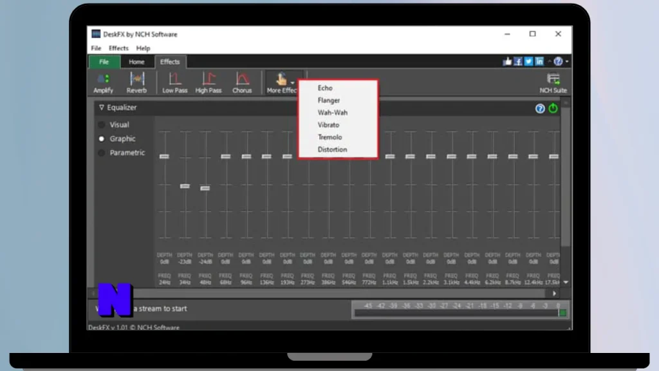Expand the help icon dropdown arrow
The image size is (659, 371).
[567, 62]
